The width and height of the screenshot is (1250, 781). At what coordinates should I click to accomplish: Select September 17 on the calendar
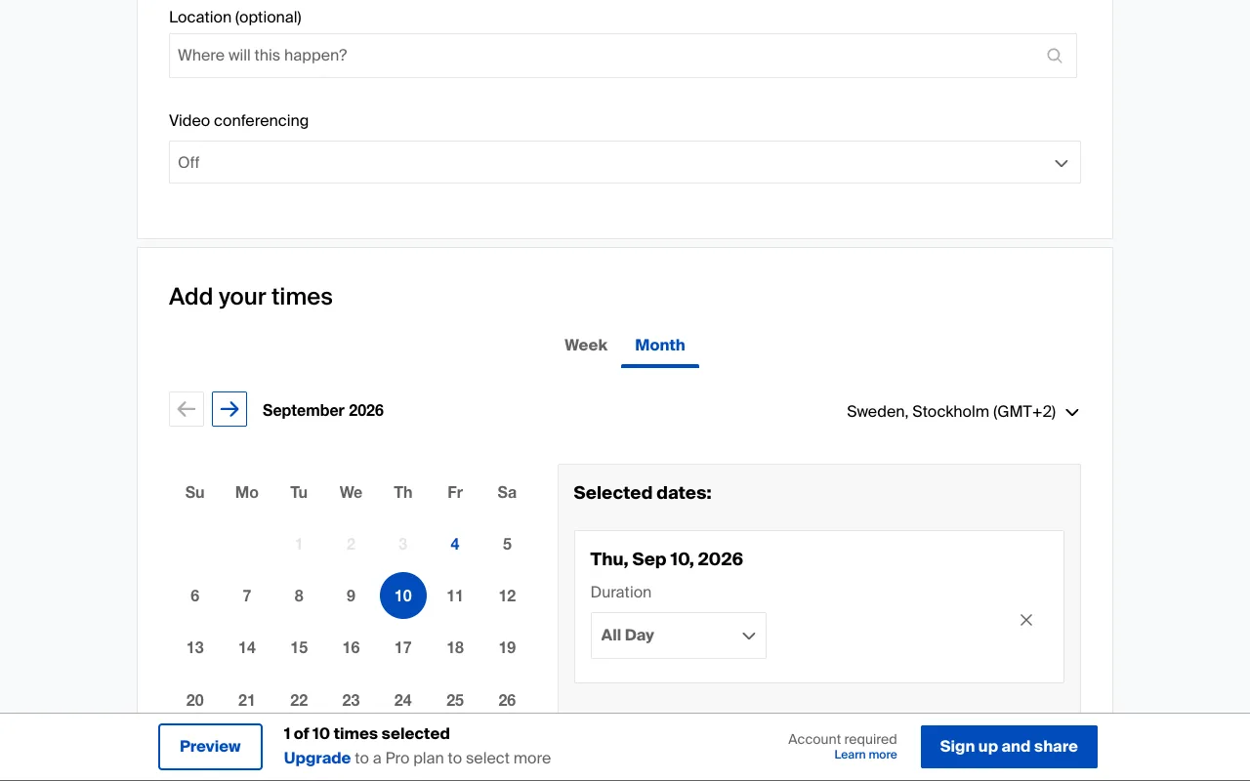click(403, 647)
